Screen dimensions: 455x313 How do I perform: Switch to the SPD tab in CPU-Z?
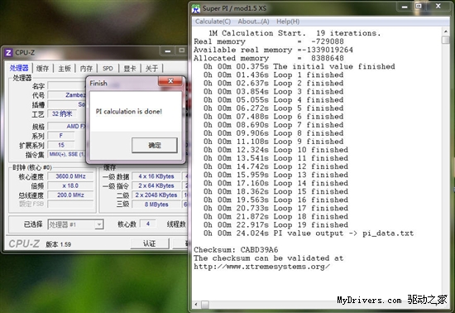coord(108,69)
